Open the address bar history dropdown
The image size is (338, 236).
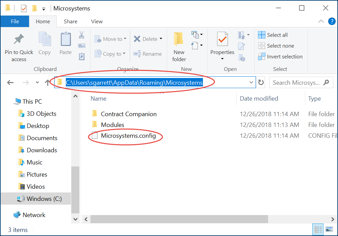point(251,82)
